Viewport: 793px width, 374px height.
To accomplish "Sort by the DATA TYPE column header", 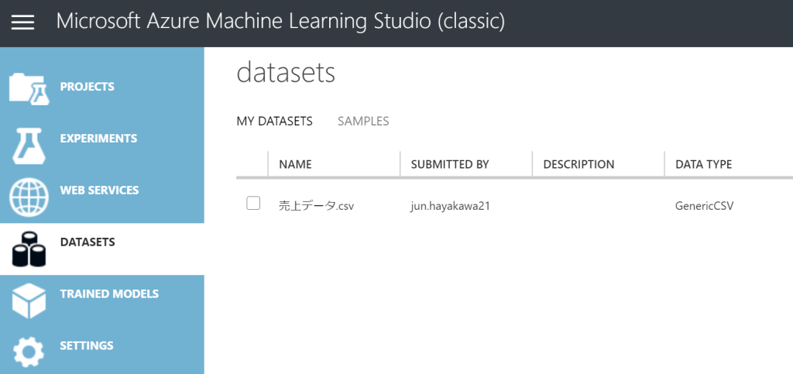I will point(703,164).
